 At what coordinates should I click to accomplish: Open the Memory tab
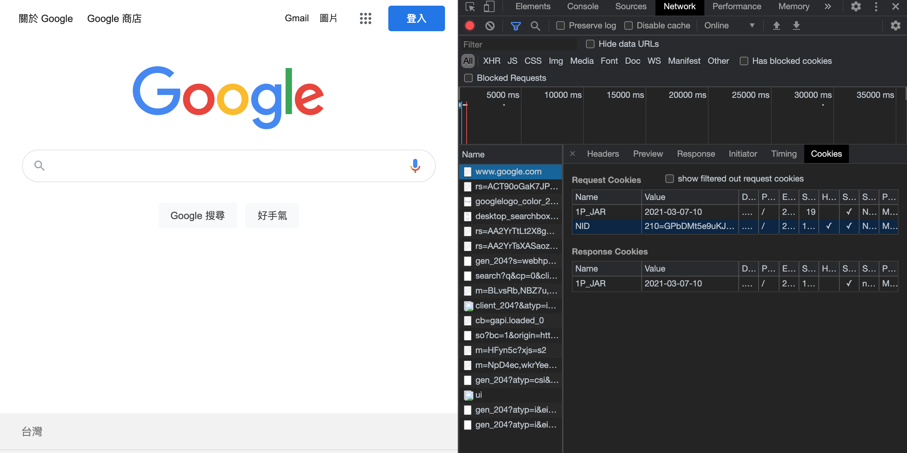pyautogui.click(x=794, y=7)
